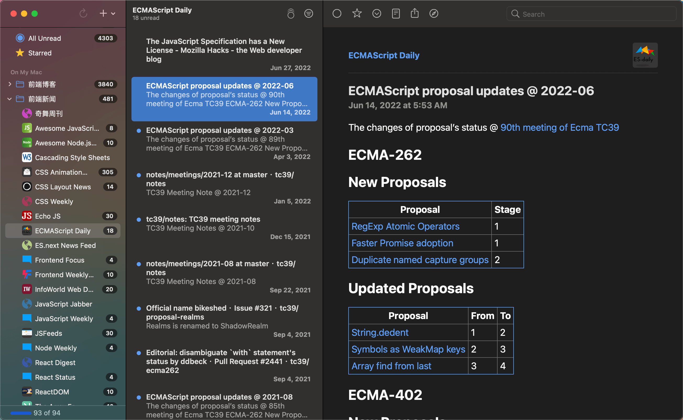Toggle reader view icon
The height and width of the screenshot is (420, 683).
coord(395,13)
